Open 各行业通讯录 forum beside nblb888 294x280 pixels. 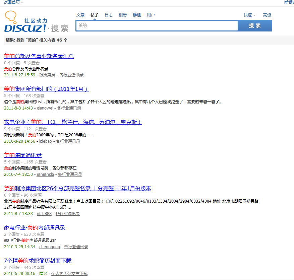coord(68,213)
